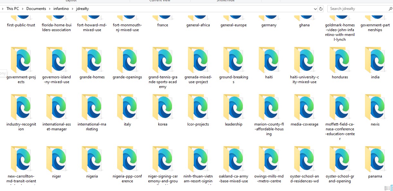Select the korea folder icon

pyautogui.click(x=163, y=108)
